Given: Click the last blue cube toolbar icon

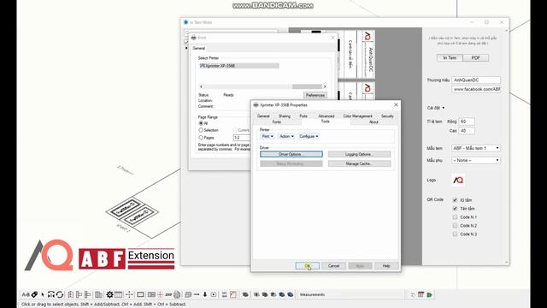Looking at the screenshot, I should [x=291, y=294].
